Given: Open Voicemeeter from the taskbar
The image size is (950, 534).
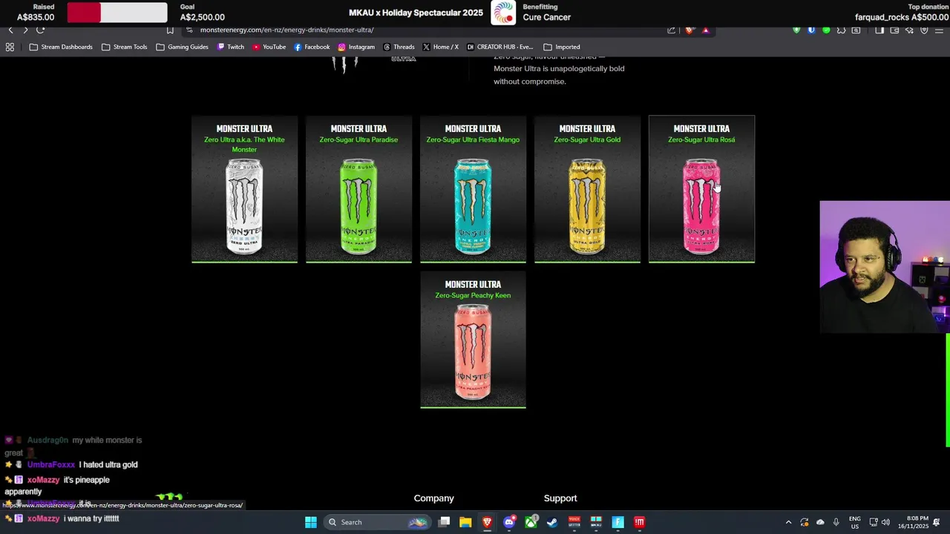Looking at the screenshot, I should tap(574, 522).
